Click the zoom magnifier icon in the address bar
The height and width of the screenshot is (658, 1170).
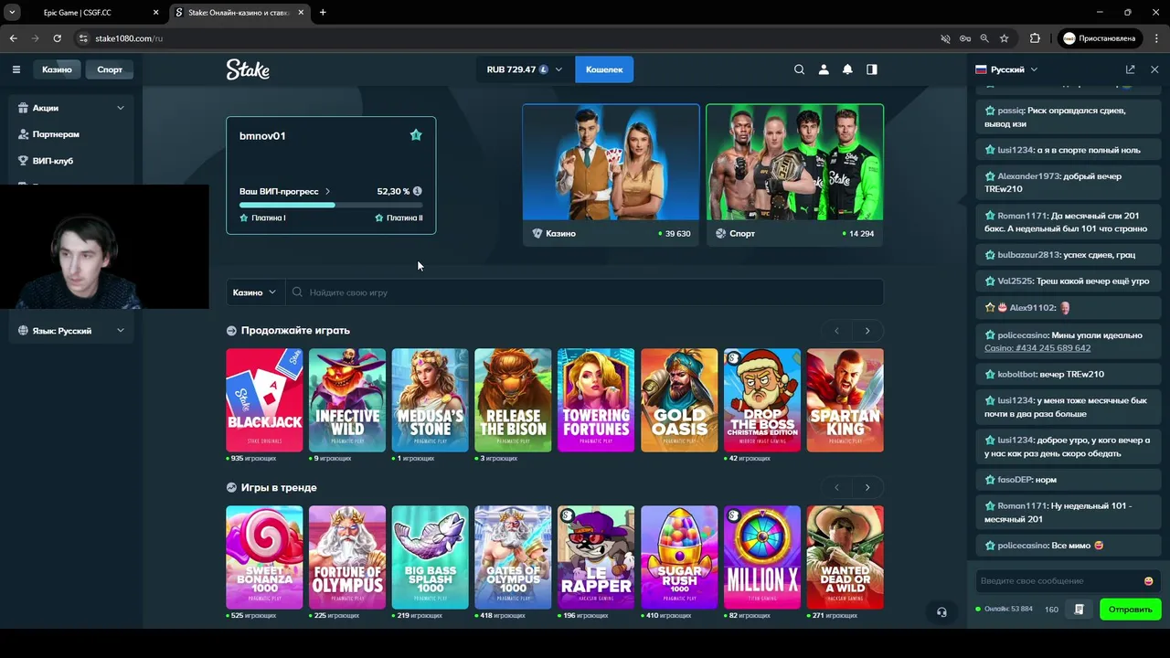point(984,38)
